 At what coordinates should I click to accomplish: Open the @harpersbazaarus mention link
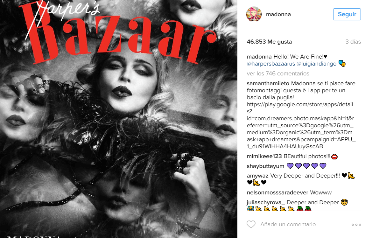(271, 64)
